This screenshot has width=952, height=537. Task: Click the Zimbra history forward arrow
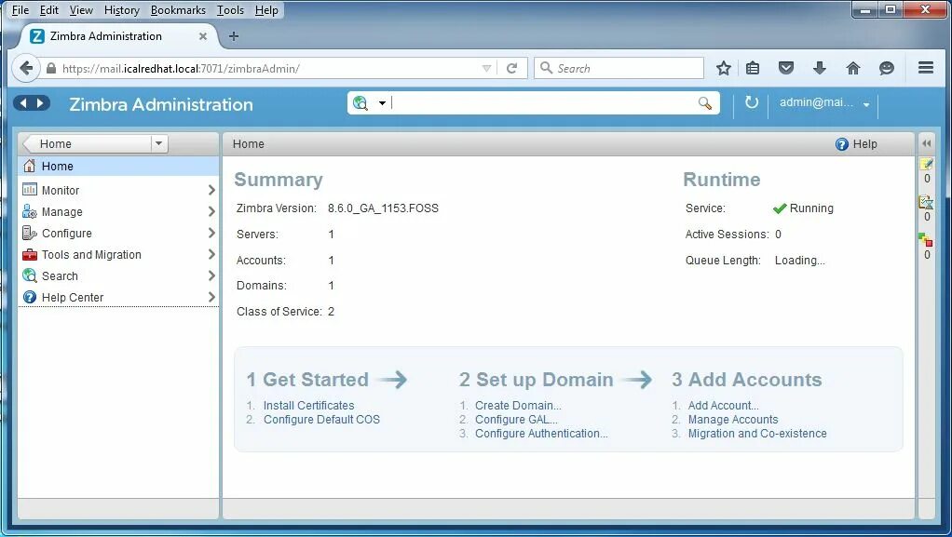pos(40,103)
